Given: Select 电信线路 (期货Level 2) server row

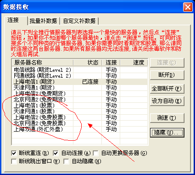Looking at the screenshot, I should (80, 70).
